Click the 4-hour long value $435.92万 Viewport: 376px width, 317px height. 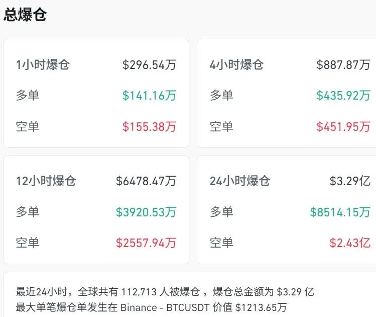point(343,96)
